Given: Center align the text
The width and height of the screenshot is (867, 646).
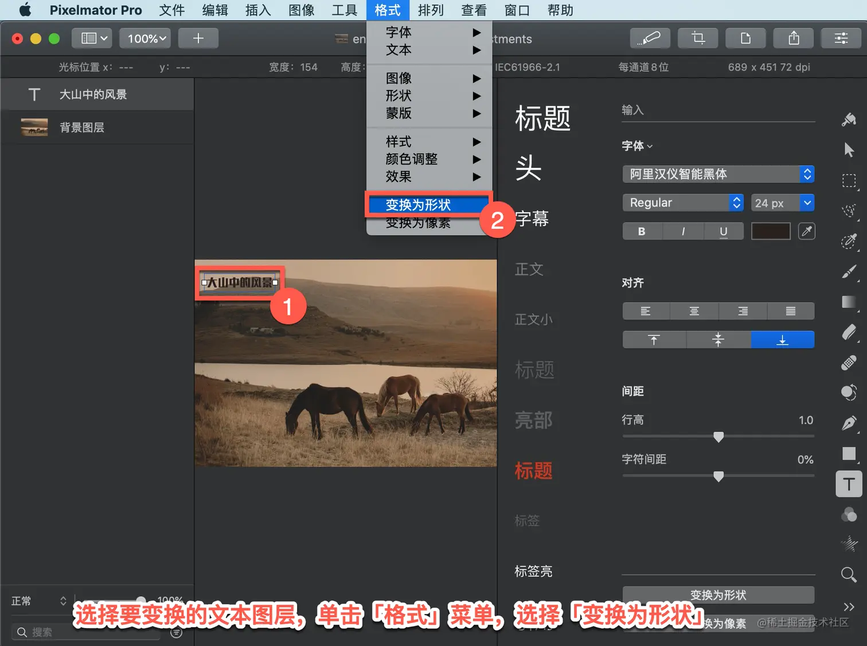Looking at the screenshot, I should pyautogui.click(x=694, y=311).
